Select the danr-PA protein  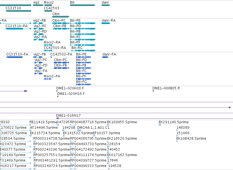coord(105,57)
